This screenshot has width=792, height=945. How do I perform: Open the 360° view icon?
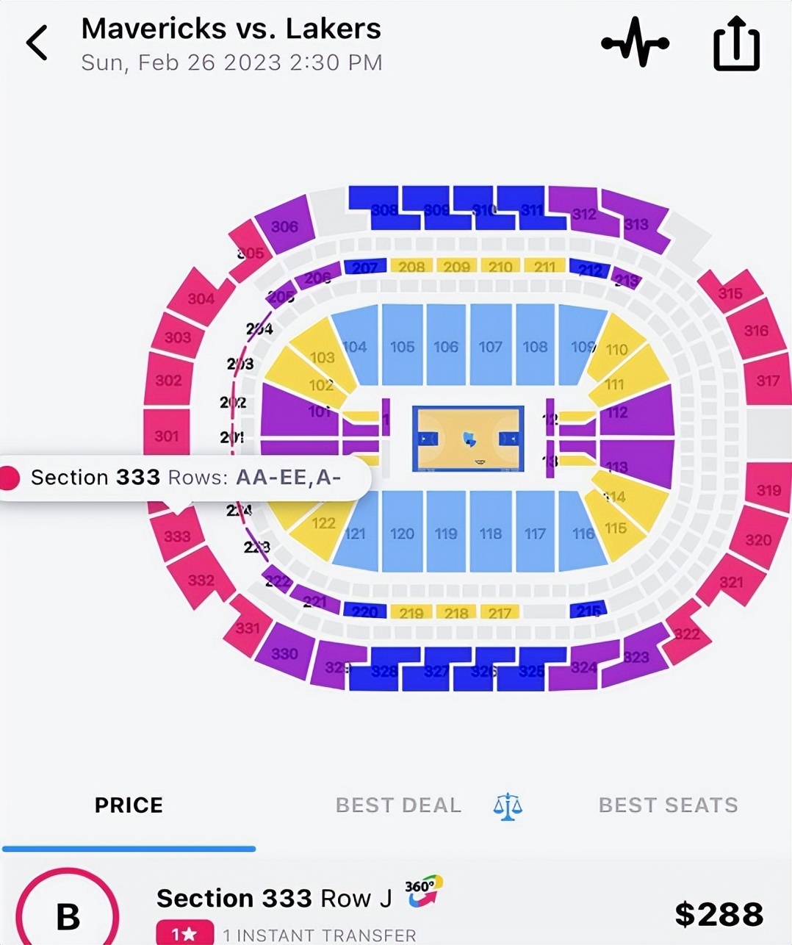point(424,890)
